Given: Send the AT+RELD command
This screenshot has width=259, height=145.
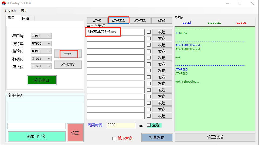Looking at the screenshot, I should coord(118,20).
